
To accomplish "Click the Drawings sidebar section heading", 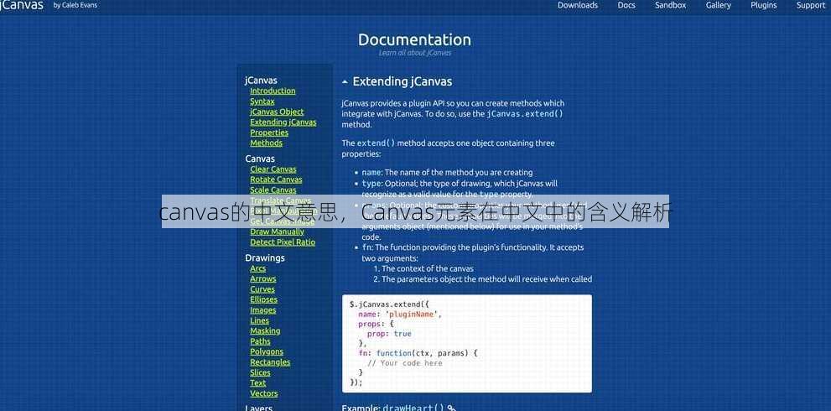I will click(265, 258).
